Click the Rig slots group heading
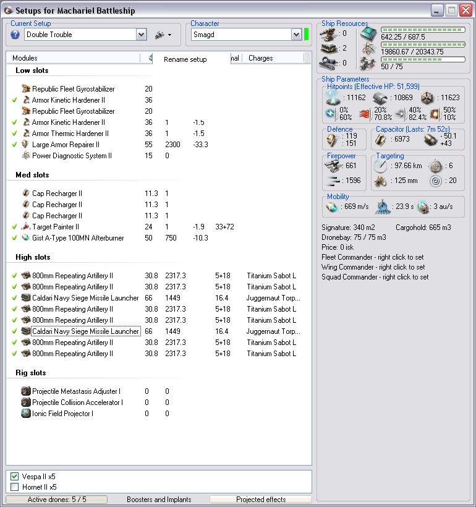 coord(31,372)
